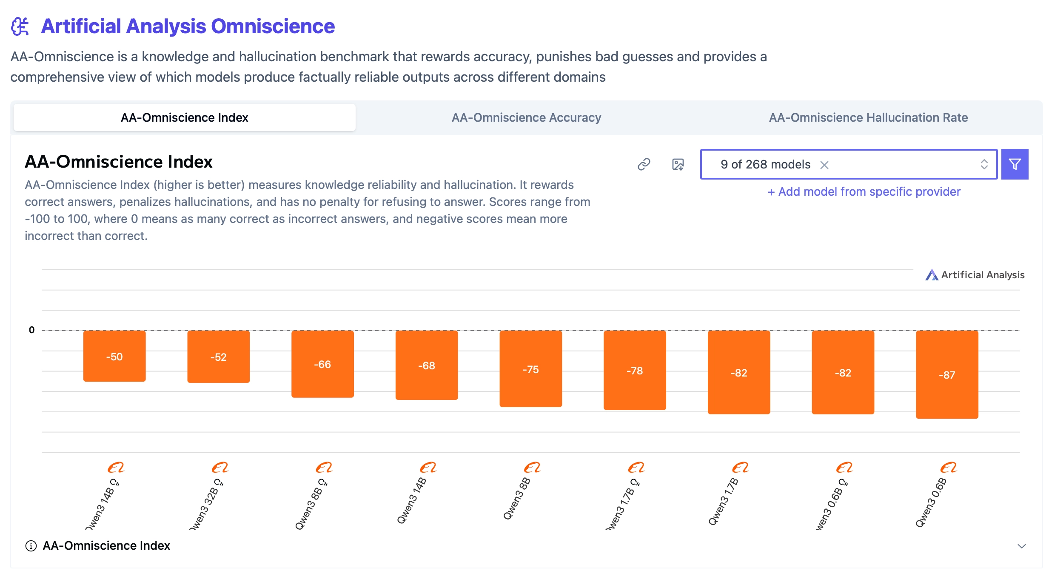Switch to AA-Omniscience Hallucination Rate tab
The width and height of the screenshot is (1049, 588).
(x=868, y=117)
